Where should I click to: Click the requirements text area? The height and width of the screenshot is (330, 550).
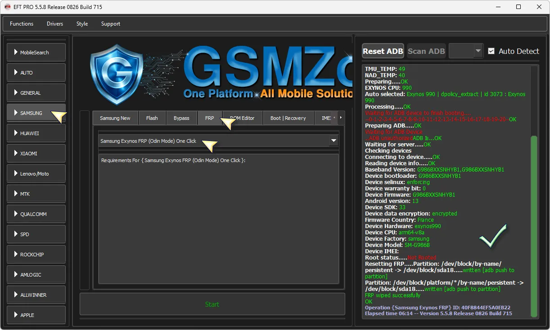(218, 219)
